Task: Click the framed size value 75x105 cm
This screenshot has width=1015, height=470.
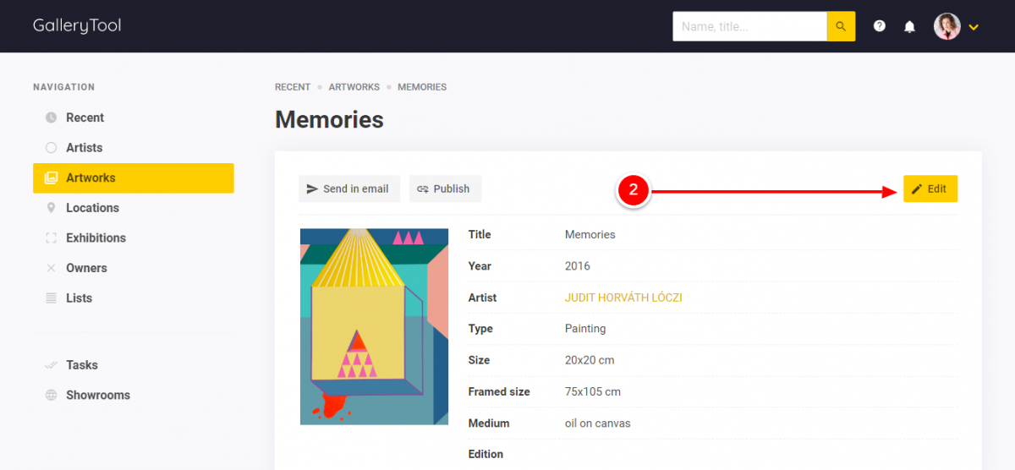Action: pyautogui.click(x=593, y=391)
